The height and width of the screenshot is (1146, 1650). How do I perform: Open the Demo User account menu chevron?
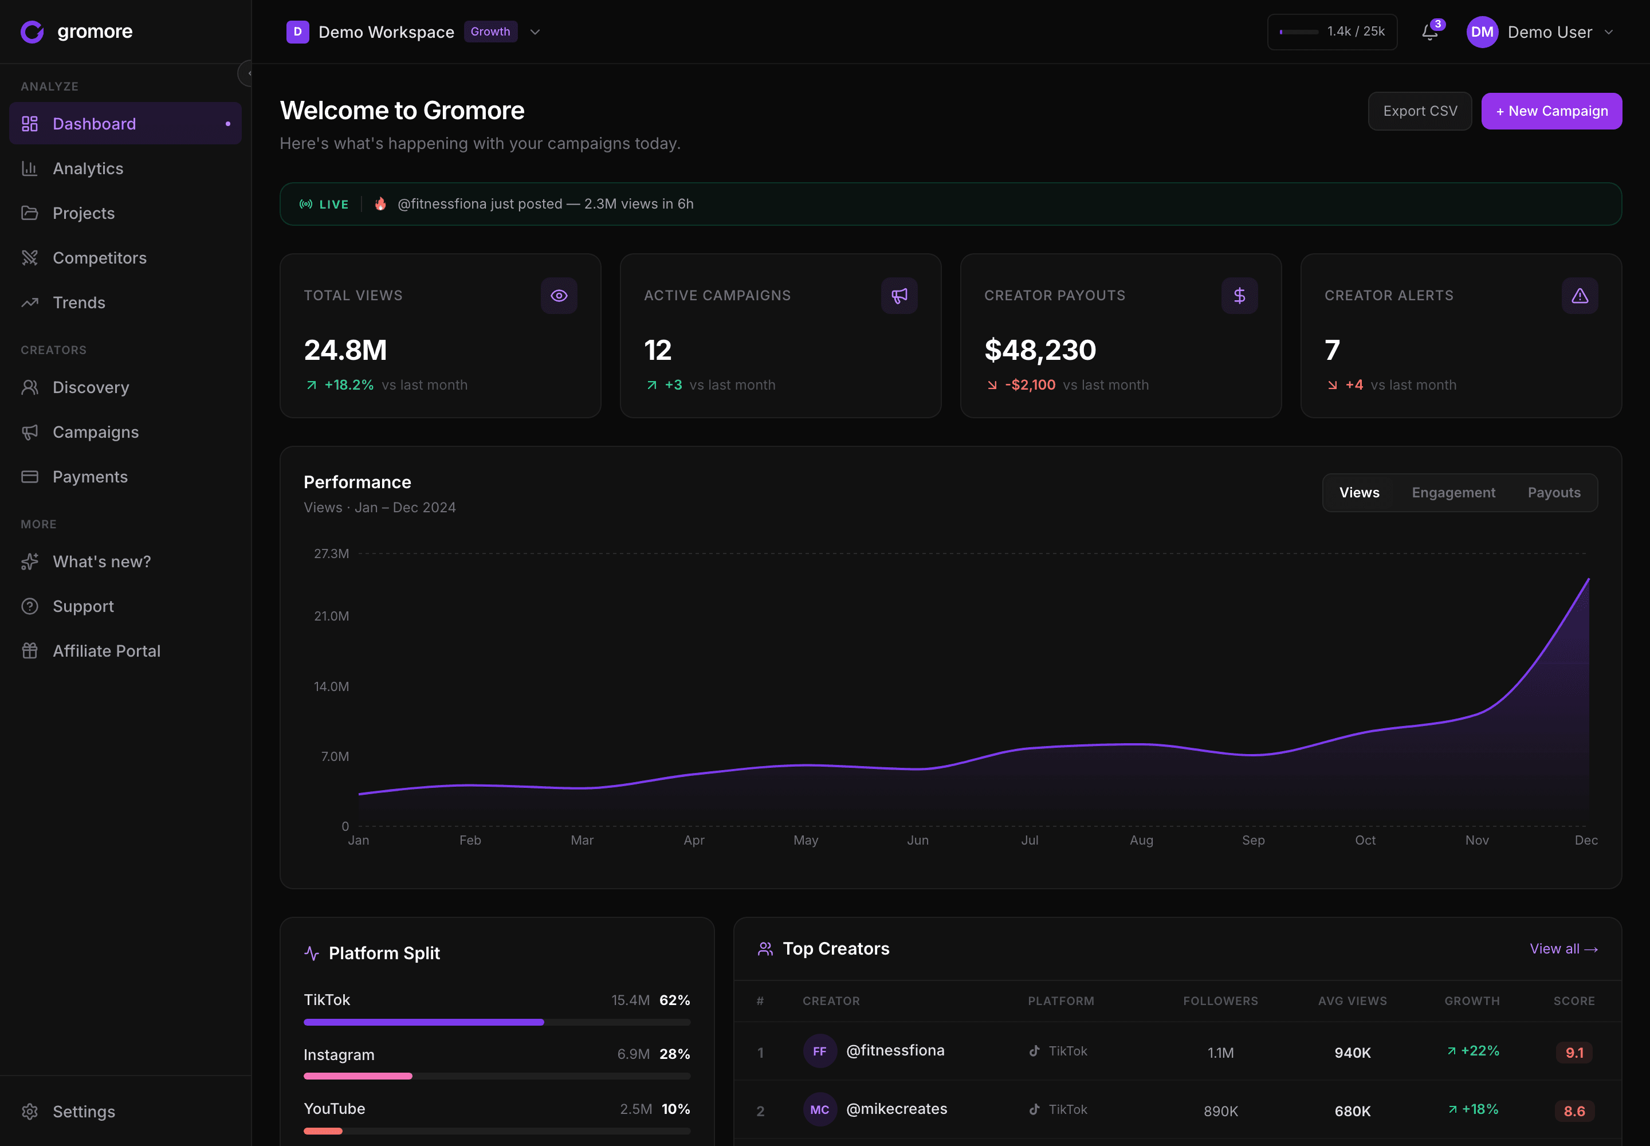[1608, 32]
